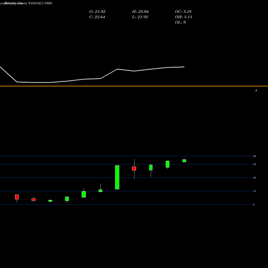The width and height of the screenshot is (268, 268).
Task: Click the red candle with the long wick near 21
Action: pos(134,168)
